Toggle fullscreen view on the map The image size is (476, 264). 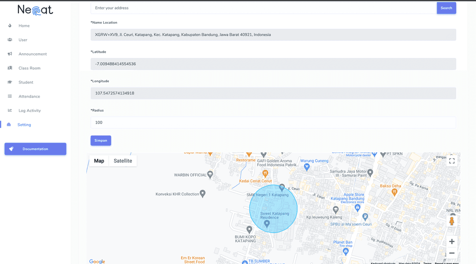451,161
